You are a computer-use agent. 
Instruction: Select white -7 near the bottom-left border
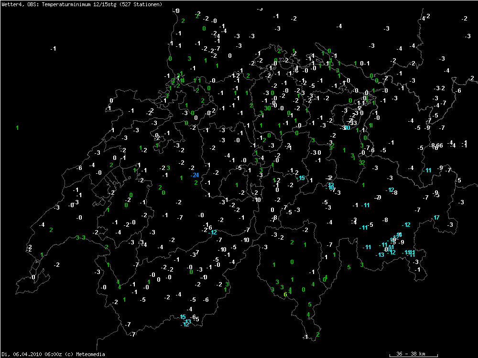click(x=128, y=325)
